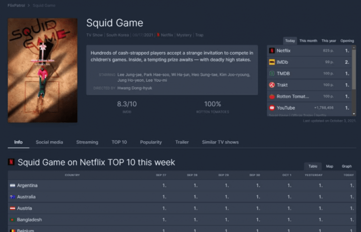Click the Netflix logo icon in rankings
Viewport: 361px width, 232px height.
(272, 51)
